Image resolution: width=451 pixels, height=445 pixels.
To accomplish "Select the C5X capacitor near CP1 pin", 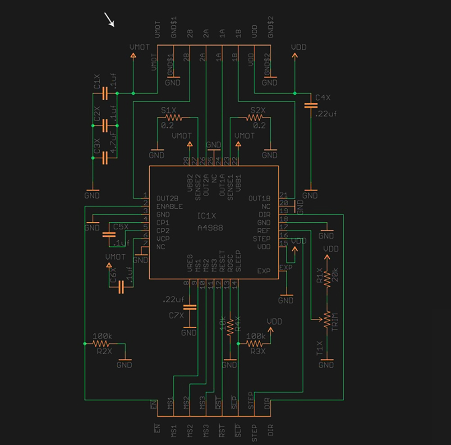I will [x=109, y=235].
